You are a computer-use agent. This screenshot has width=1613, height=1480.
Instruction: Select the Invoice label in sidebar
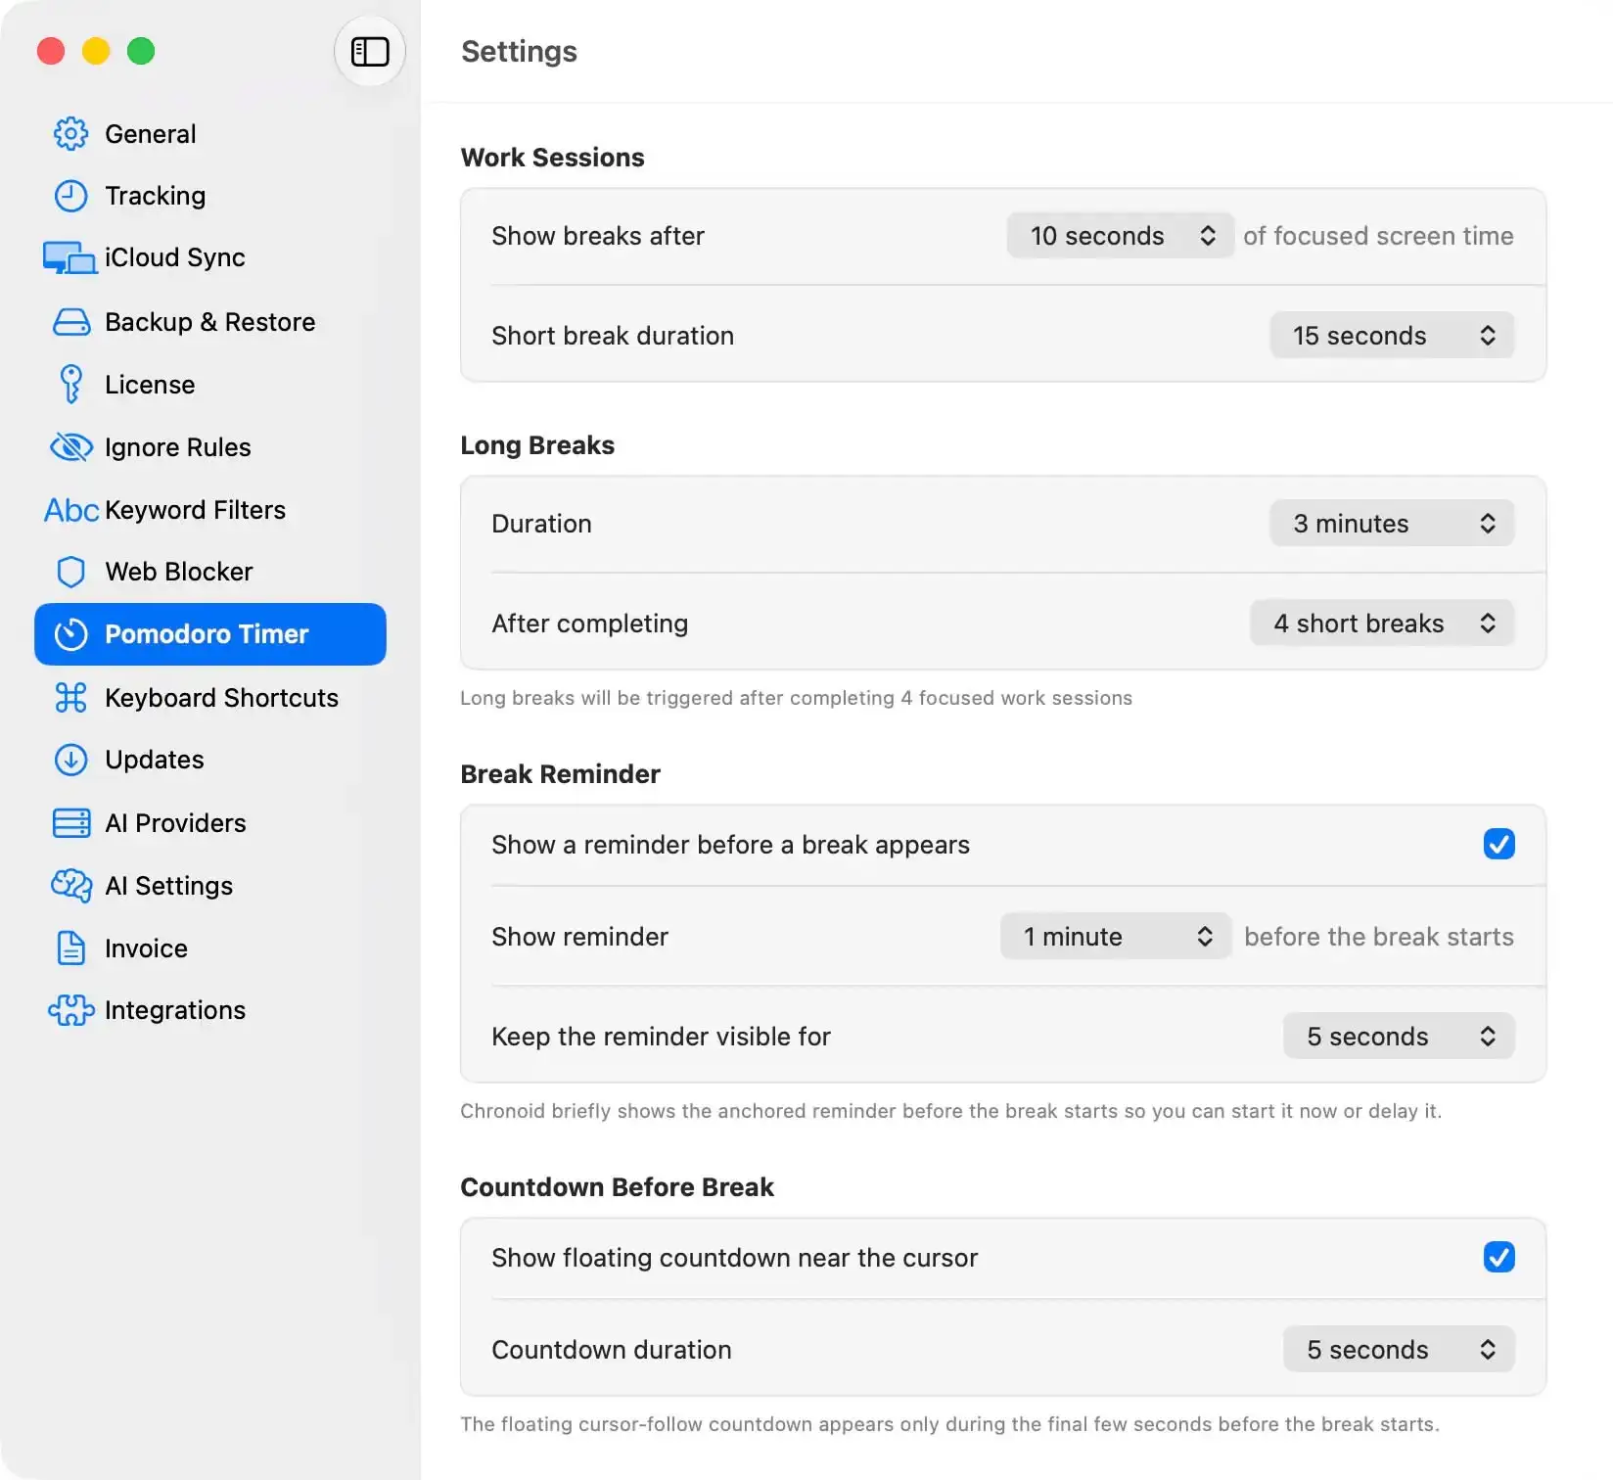146,948
